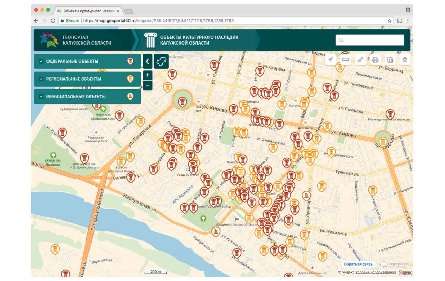The image size is (445, 281).
Task: Collapse the layers panel with chevron button
Action: [x=148, y=61]
